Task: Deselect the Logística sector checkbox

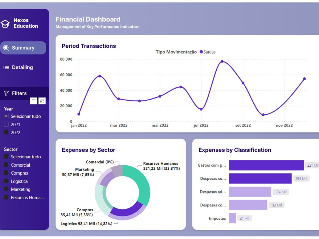Action: (x=6, y=181)
